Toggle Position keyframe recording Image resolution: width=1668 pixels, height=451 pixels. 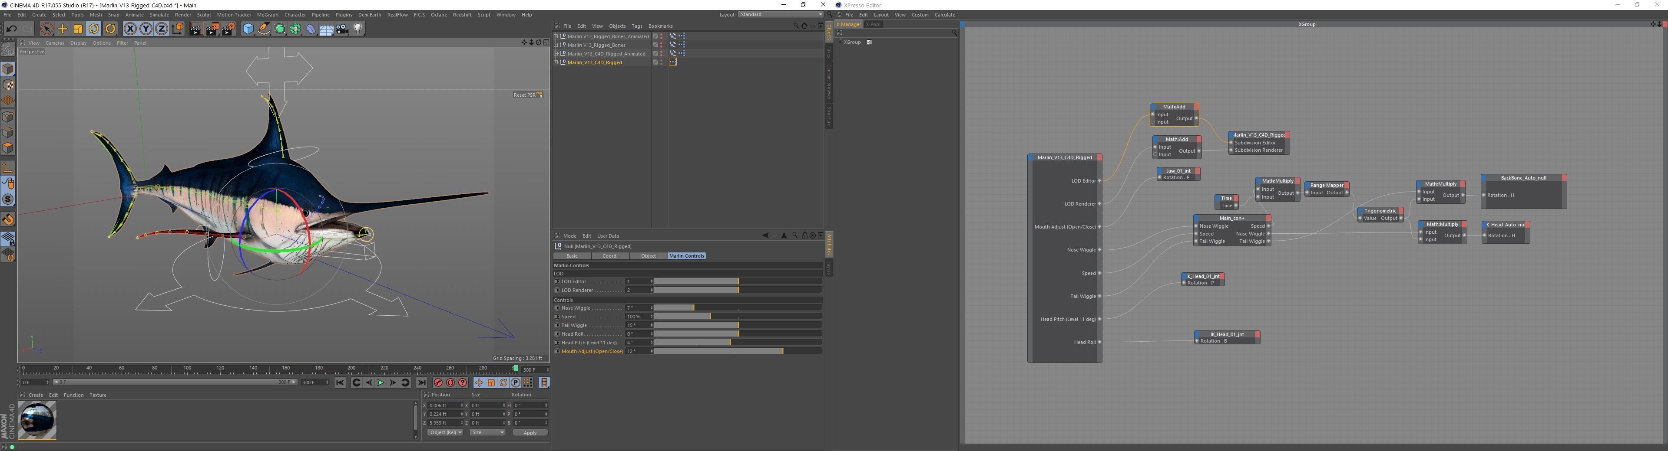479,382
